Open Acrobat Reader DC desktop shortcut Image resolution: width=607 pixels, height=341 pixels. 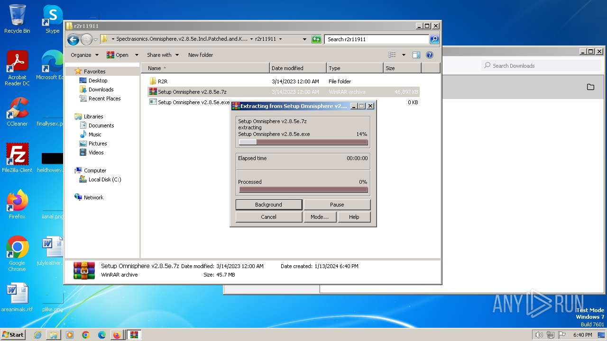coord(17,68)
